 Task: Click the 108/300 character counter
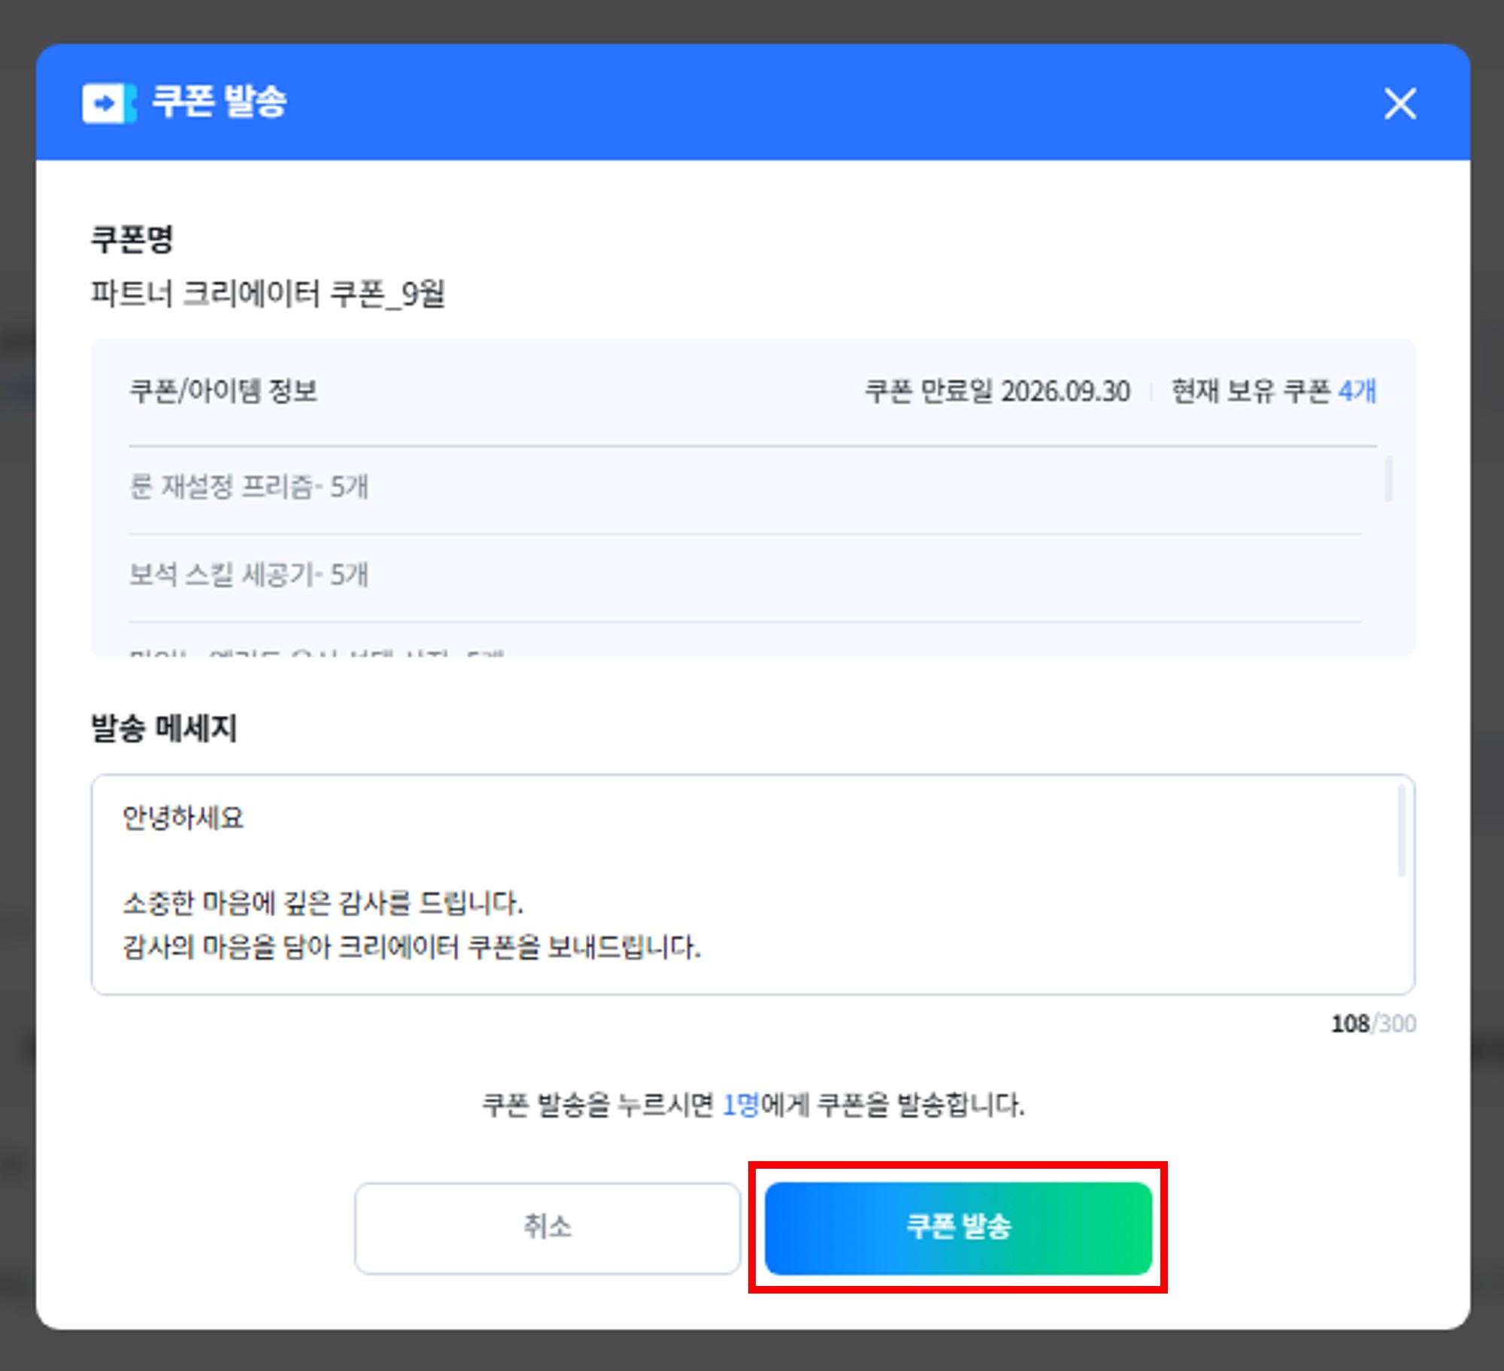click(x=1373, y=1024)
